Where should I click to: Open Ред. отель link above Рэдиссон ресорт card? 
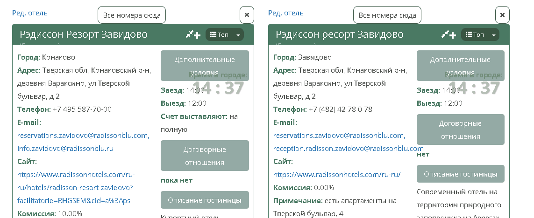click(x=285, y=13)
